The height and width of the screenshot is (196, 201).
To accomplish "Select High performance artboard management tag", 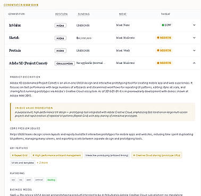I will pyautogui.click(x=57, y=156).
